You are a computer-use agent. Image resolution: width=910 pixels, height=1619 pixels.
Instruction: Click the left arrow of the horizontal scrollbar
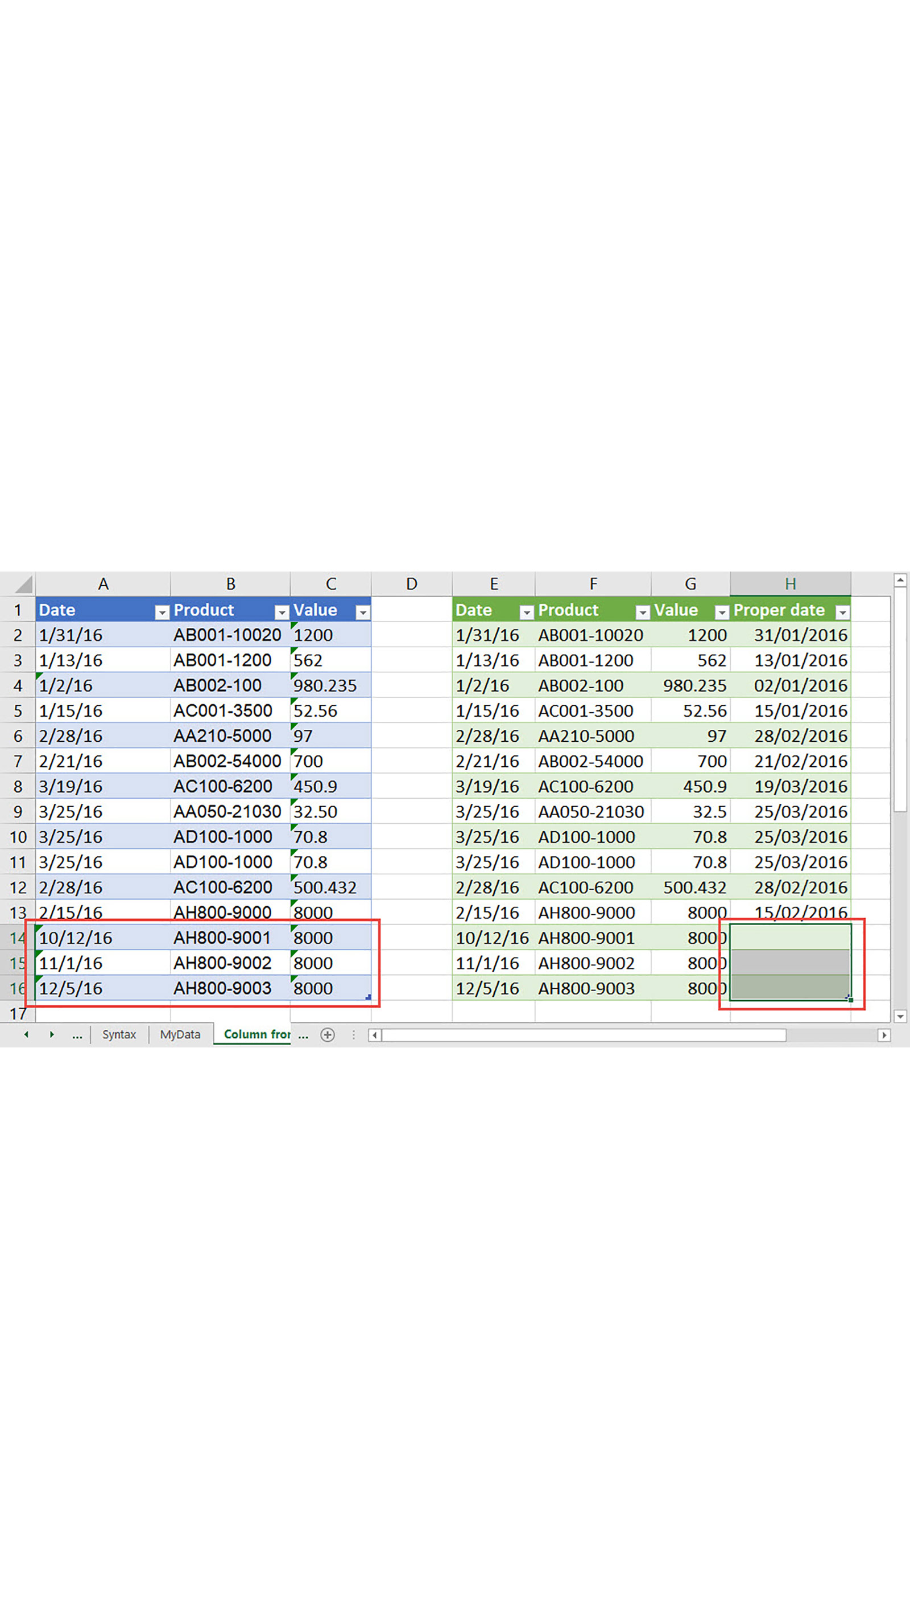tap(374, 1034)
